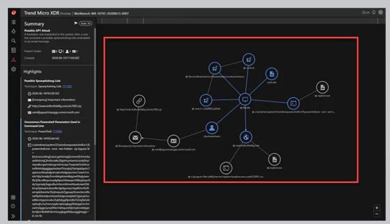Open the gear Settings icon in the sidebar
Screen dimensions: 390x224
point(14,69)
